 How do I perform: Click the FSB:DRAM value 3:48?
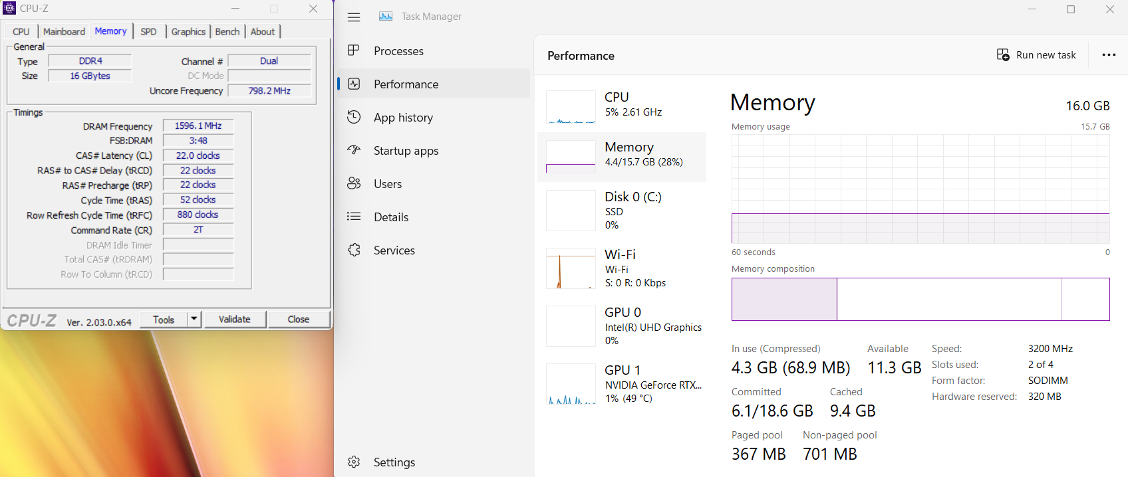pos(198,140)
